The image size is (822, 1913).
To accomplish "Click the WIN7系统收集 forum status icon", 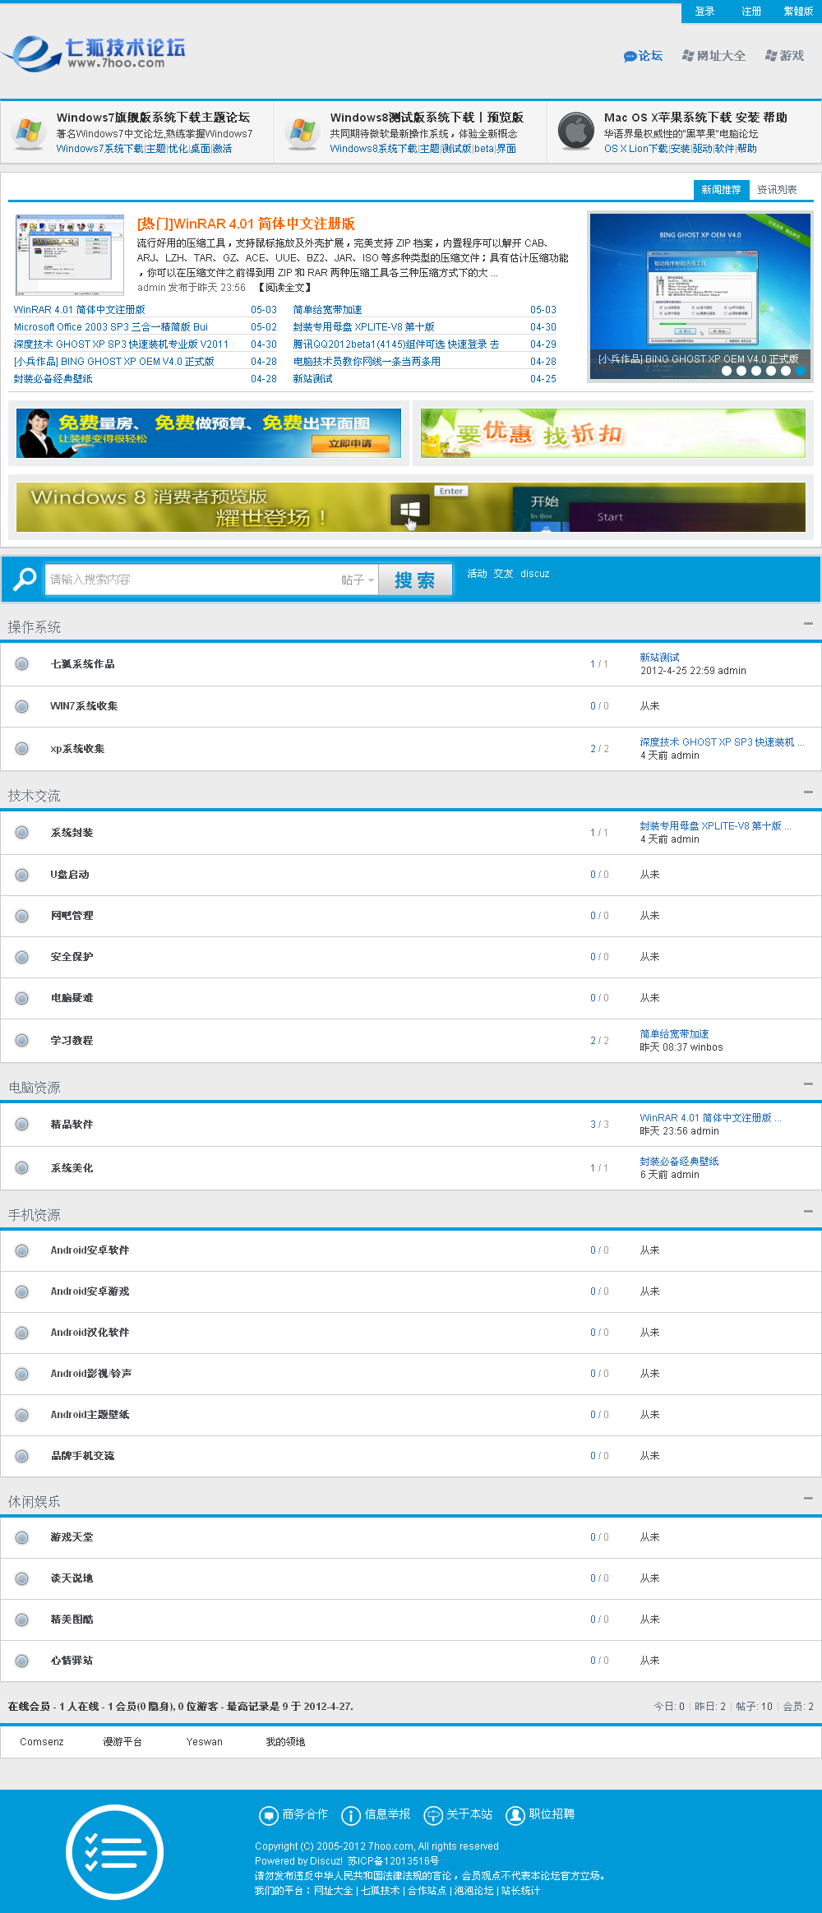I will point(22,706).
